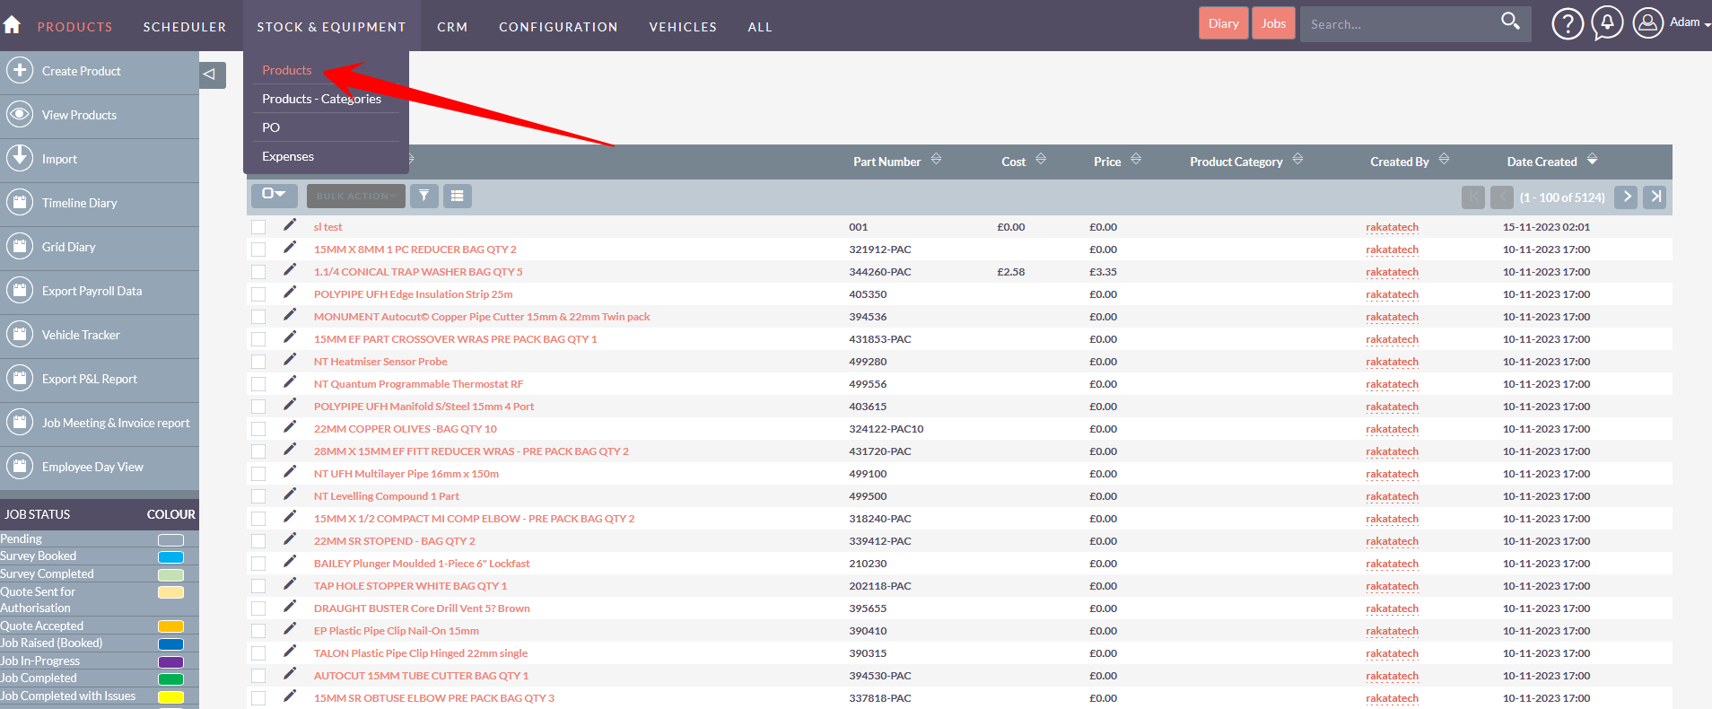Image resolution: width=1712 pixels, height=709 pixels.
Task: Sort by Part Number column arrows
Action: coord(936,159)
